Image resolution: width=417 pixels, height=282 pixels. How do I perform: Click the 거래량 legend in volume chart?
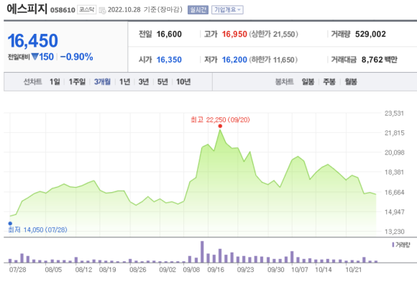pos(401,245)
